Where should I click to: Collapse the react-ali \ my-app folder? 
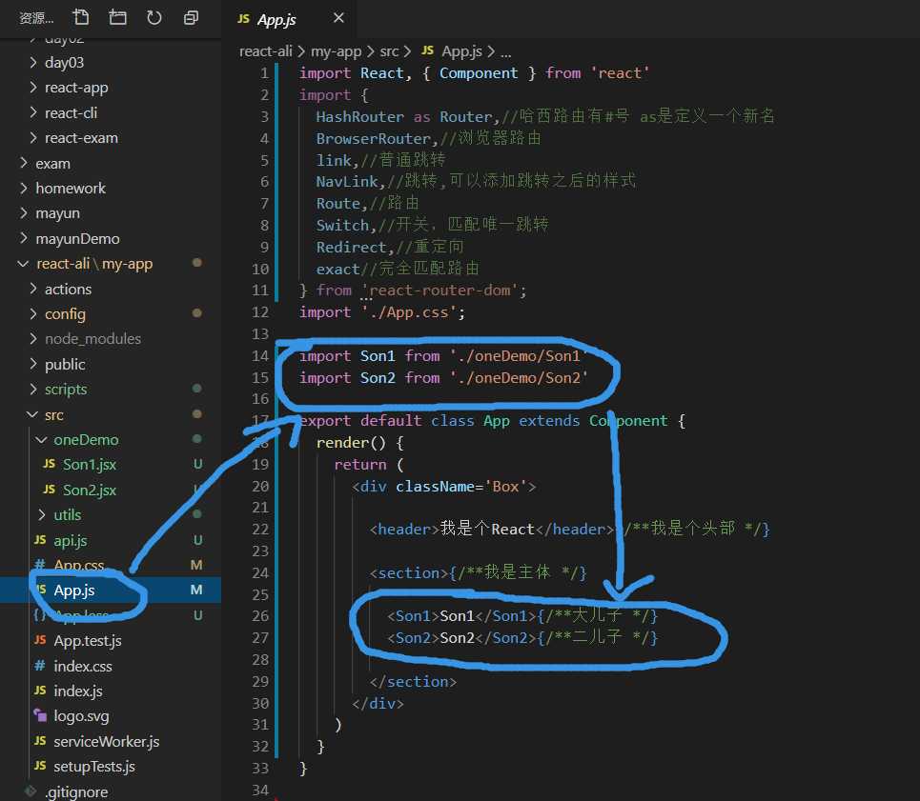[x=24, y=264]
